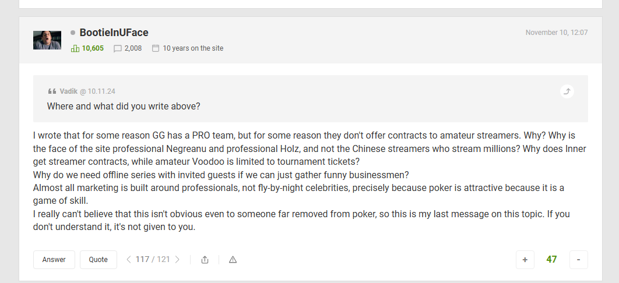Downvote the post with the minus button
Viewport: 619px width, 283px height.
coord(578,260)
